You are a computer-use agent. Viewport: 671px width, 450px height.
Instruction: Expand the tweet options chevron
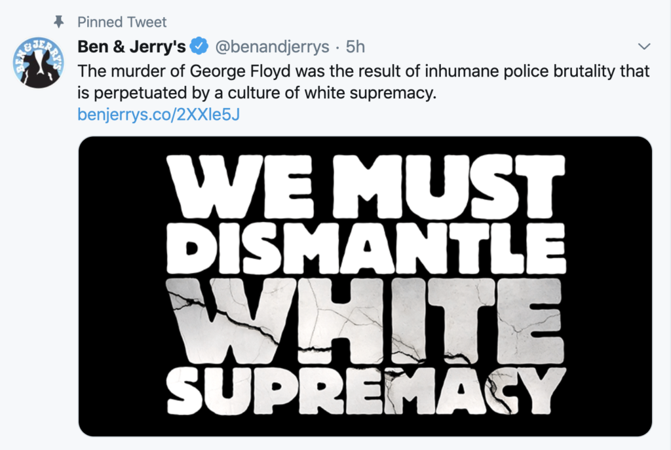(644, 47)
